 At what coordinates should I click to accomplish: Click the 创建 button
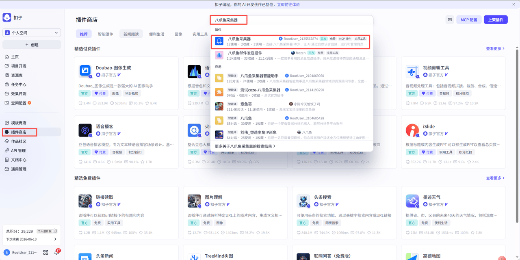[x=32, y=45]
